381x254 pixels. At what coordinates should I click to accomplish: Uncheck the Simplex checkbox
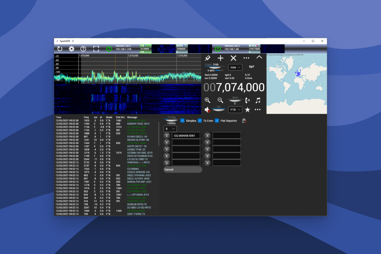tap(183, 121)
